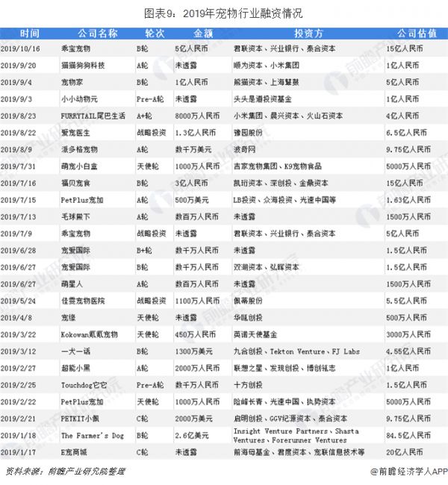Image resolution: width=448 pixels, height=485 pixels.
Task: Select the company name 宠物家
Action: pos(72,82)
